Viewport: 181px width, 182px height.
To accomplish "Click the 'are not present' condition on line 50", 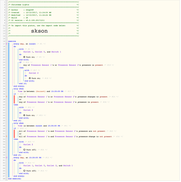I will point(62,131).
